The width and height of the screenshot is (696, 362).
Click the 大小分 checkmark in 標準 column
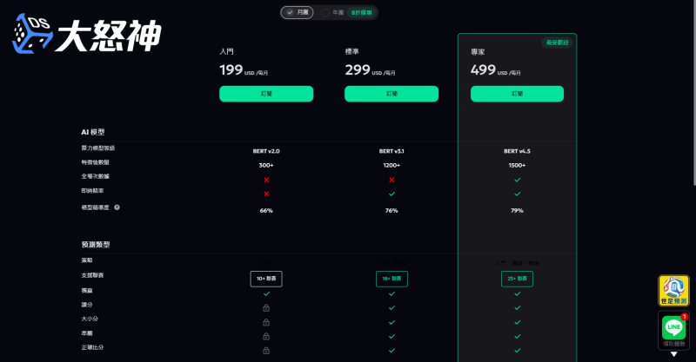coord(391,322)
